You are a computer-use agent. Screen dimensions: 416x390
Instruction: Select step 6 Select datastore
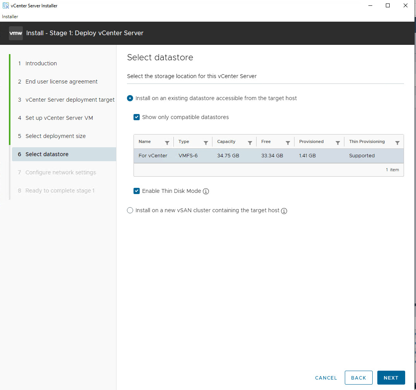pos(64,154)
